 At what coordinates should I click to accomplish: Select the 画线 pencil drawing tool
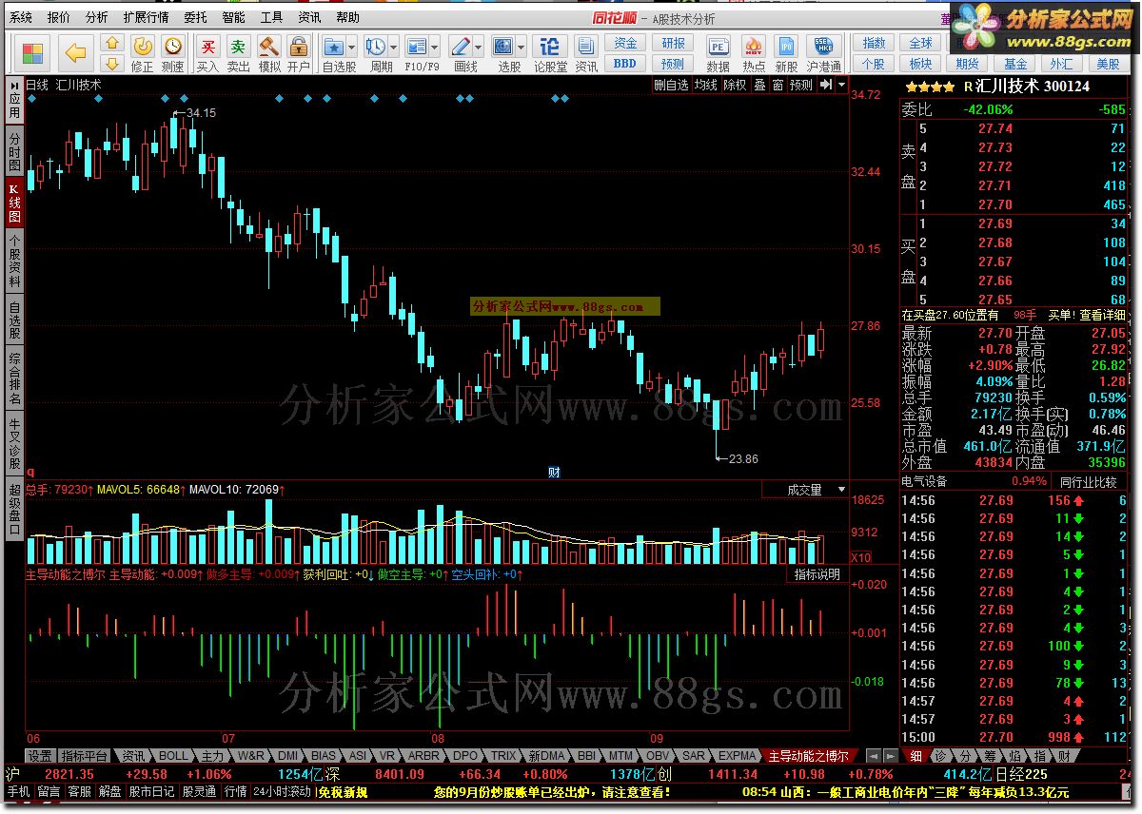pyautogui.click(x=460, y=46)
